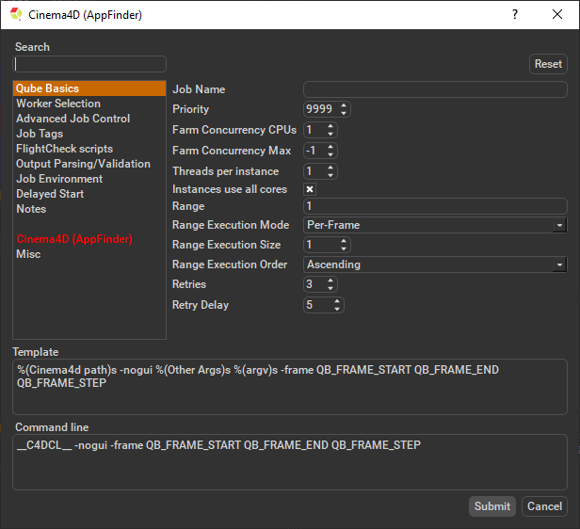Submit the job
Image resolution: width=580 pixels, height=529 pixels.
point(491,506)
